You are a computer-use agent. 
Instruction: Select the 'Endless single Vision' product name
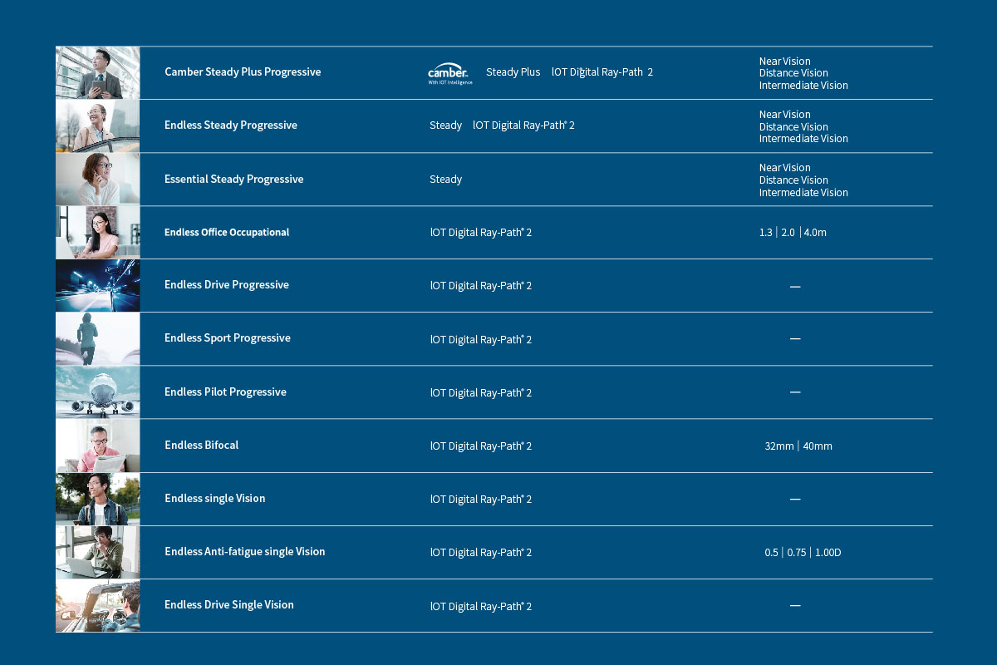pyautogui.click(x=215, y=499)
